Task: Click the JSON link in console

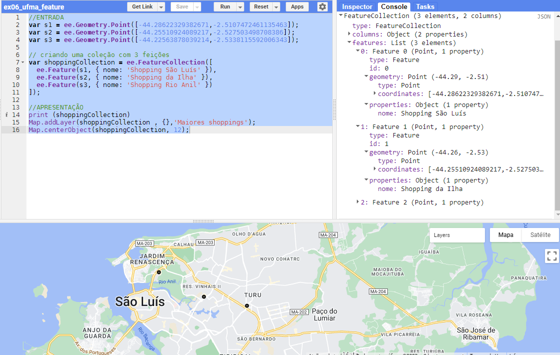Action: point(543,17)
